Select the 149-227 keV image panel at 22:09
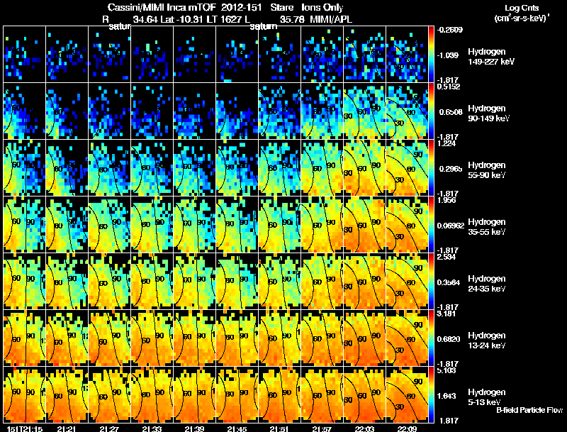Screen dimensions: 567x432 coord(407,55)
